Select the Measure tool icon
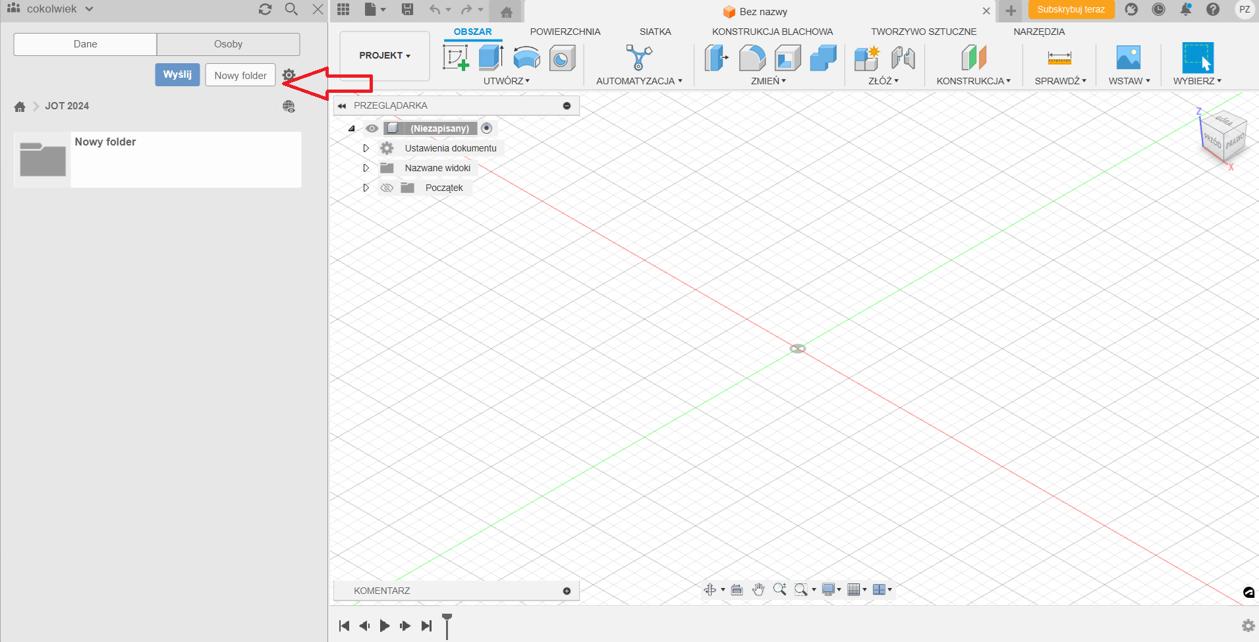This screenshot has height=642, width=1259. 1059,58
